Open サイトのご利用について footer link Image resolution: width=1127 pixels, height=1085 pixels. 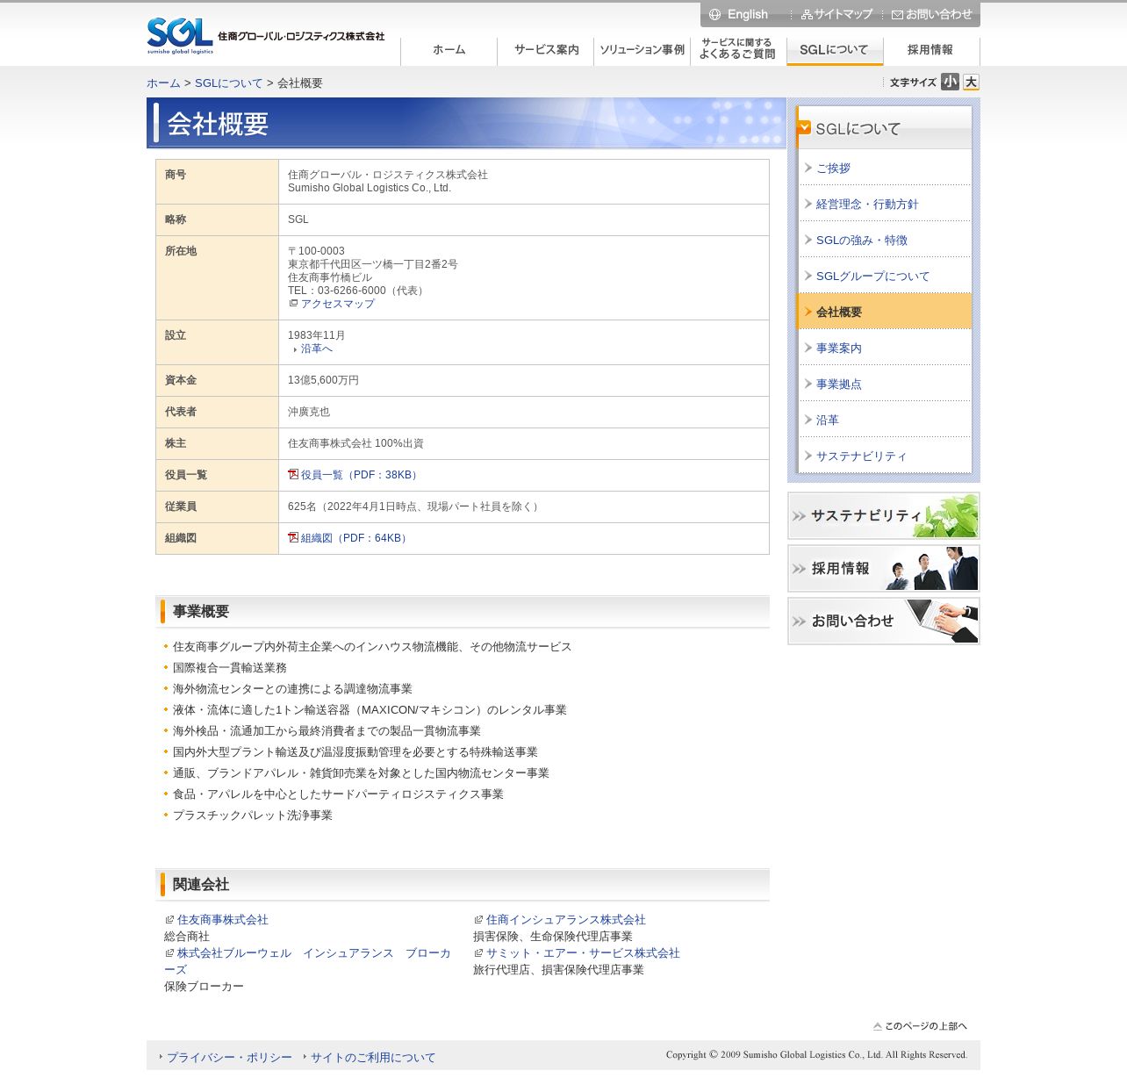[373, 1057]
